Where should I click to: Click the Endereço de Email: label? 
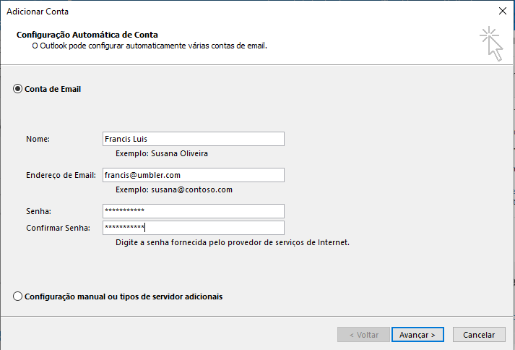click(59, 175)
